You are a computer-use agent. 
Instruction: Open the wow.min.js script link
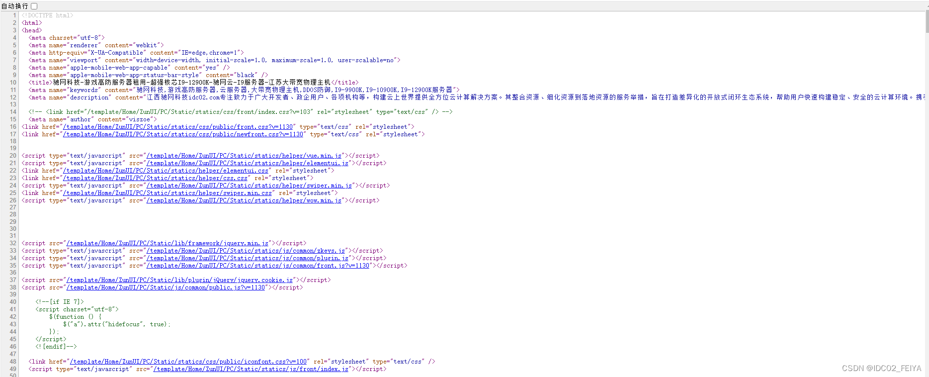[x=244, y=200]
